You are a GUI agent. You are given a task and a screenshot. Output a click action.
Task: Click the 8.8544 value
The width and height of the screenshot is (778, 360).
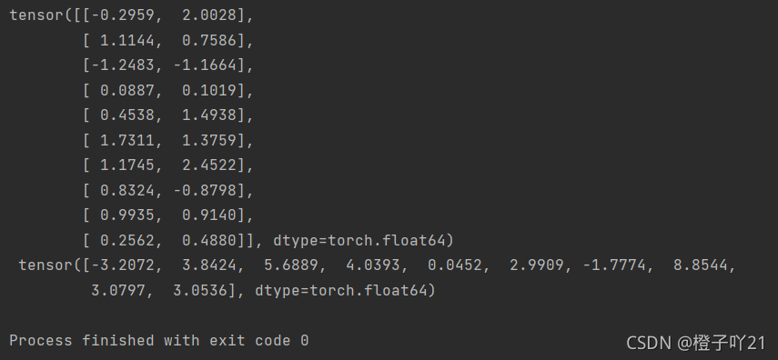[x=700, y=265]
